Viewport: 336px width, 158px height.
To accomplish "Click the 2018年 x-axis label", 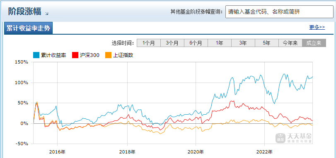I will pyautogui.click(x=127, y=152).
